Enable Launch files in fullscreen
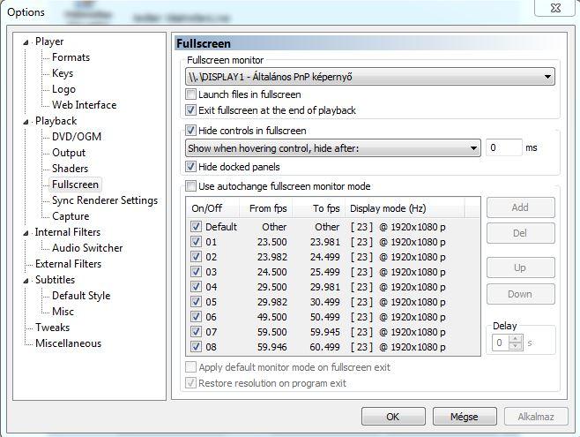The image size is (580, 437). tap(190, 94)
